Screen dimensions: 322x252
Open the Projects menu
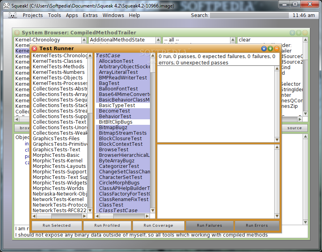point(33,15)
